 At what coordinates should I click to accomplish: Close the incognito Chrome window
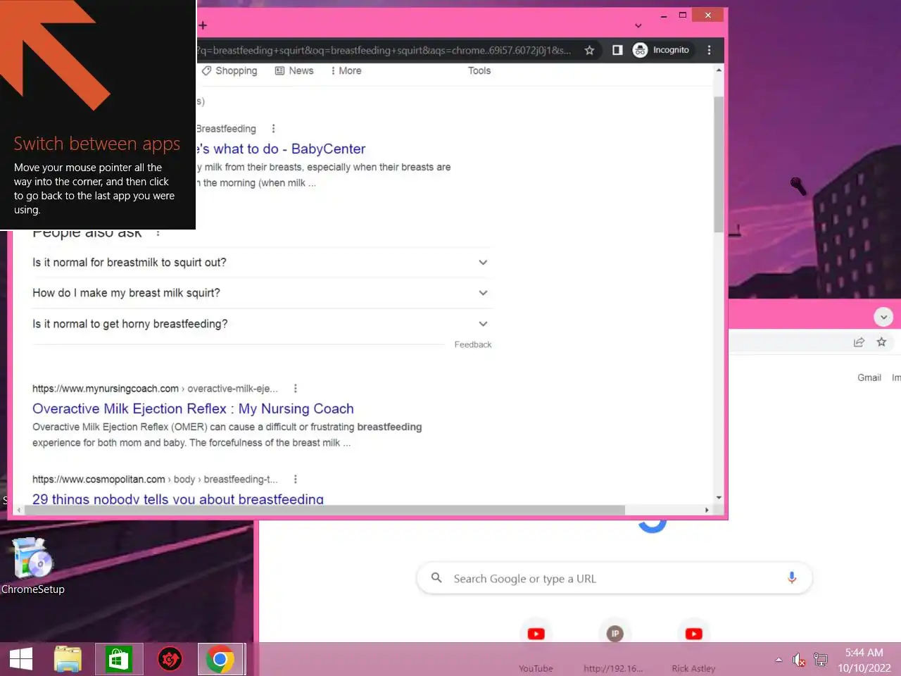click(708, 15)
